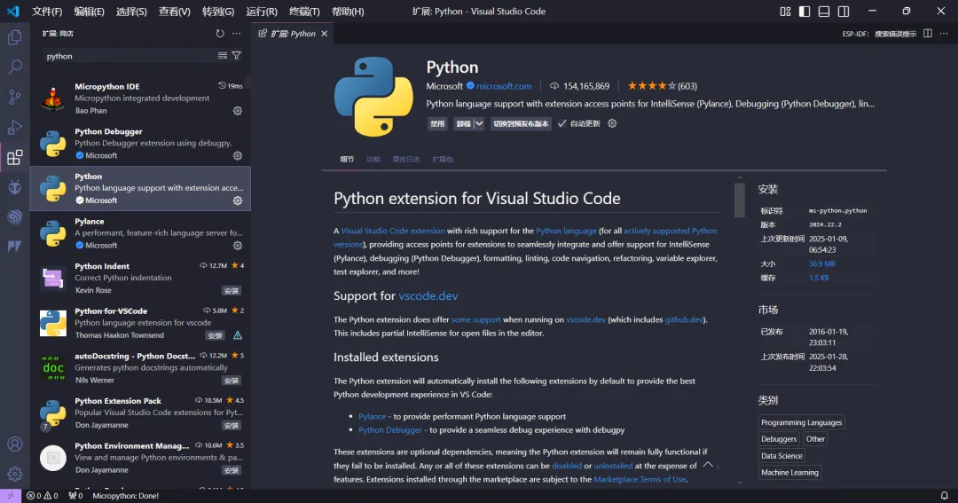Close the 扩展: Python tab
Image resolution: width=958 pixels, height=503 pixels.
(x=325, y=34)
